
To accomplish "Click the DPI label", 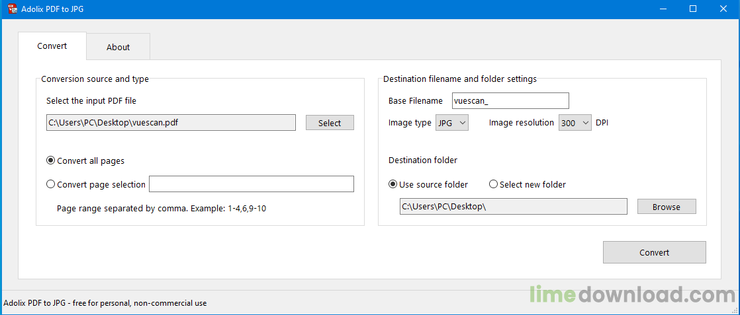I will coord(602,122).
